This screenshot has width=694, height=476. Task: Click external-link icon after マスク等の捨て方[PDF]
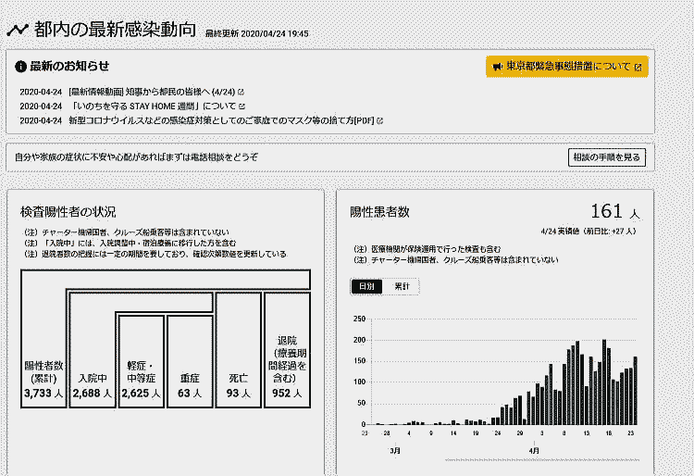point(380,120)
